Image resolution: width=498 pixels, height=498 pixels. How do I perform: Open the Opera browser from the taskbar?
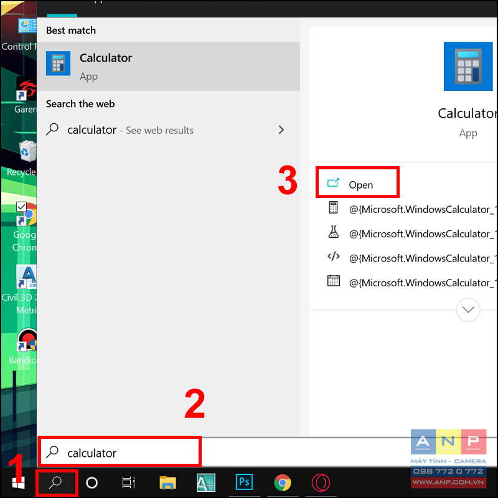tap(321, 483)
